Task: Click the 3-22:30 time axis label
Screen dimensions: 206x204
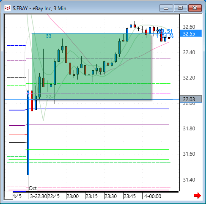Action: (38, 196)
